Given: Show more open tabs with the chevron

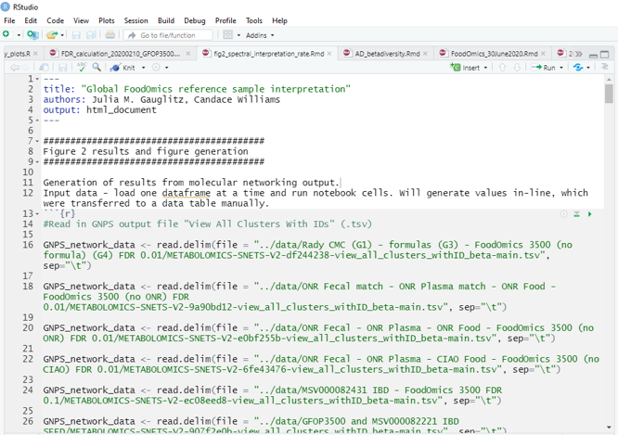Looking at the screenshot, I should tap(579, 54).
